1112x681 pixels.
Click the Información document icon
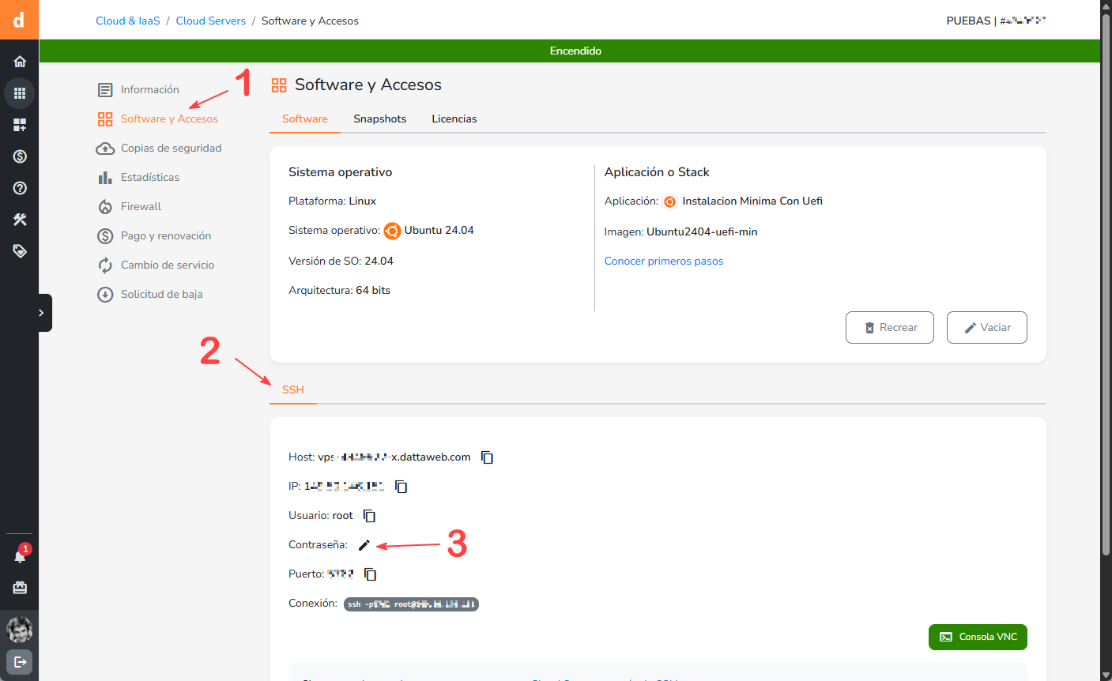105,90
